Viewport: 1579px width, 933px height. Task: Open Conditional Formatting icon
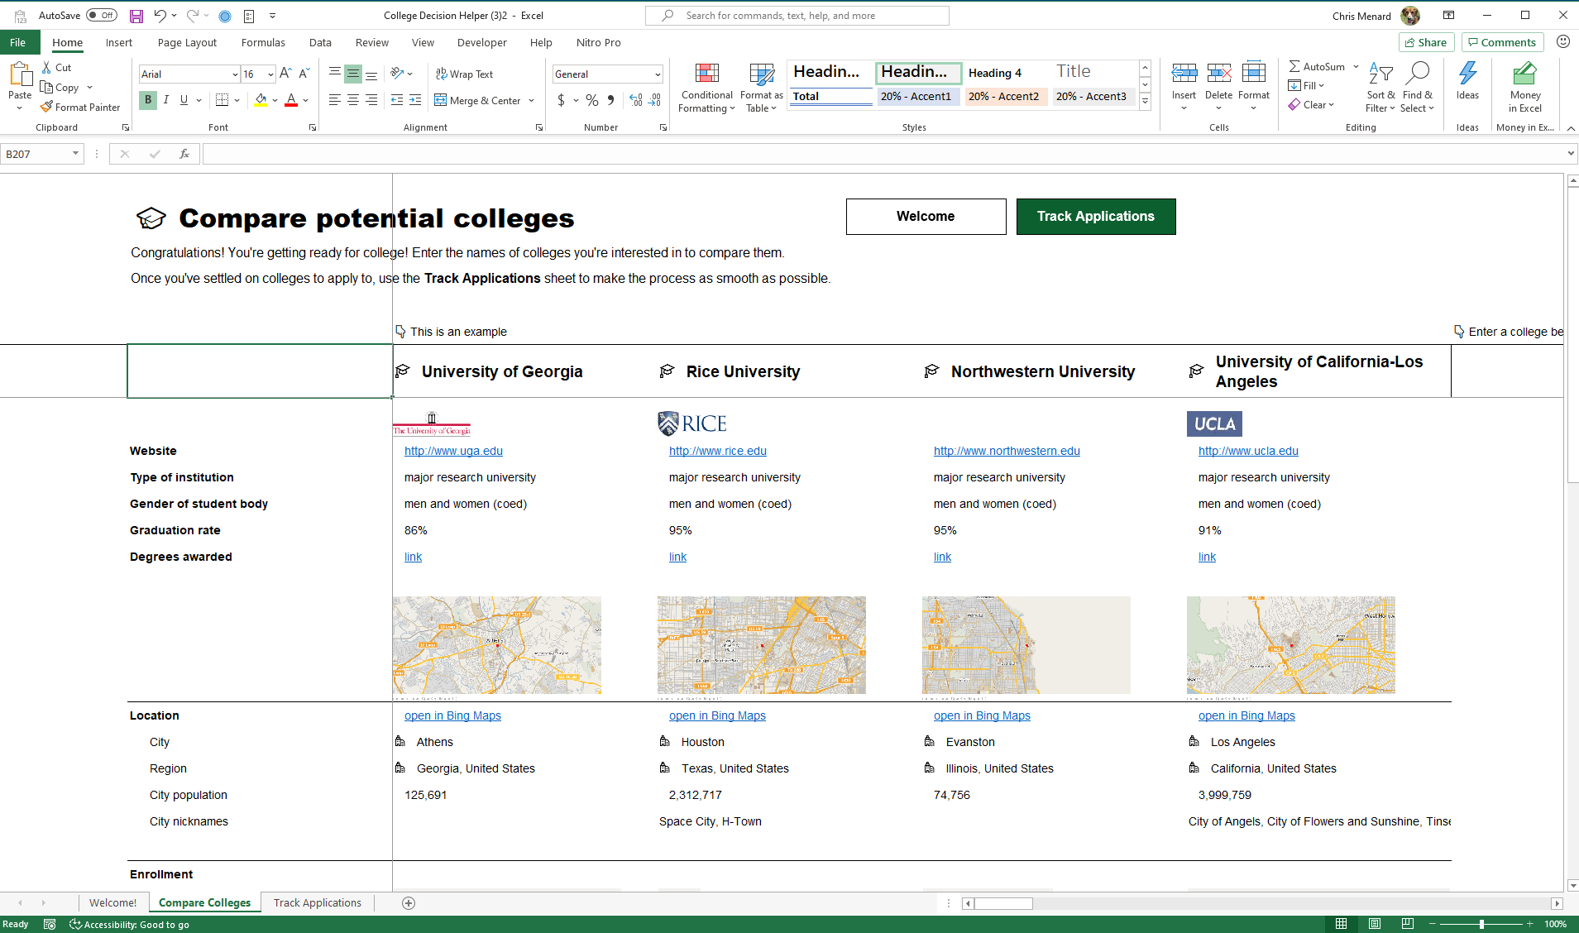point(706,74)
